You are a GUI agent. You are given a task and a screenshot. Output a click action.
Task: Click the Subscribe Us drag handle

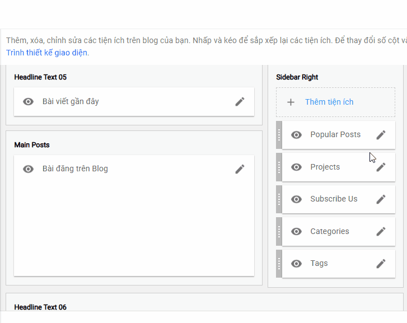(x=279, y=199)
